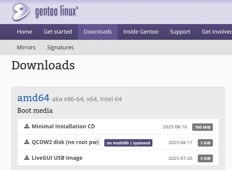Open the Inside Gentoo menu
This screenshot has width=232, height=170.
tap(141, 32)
